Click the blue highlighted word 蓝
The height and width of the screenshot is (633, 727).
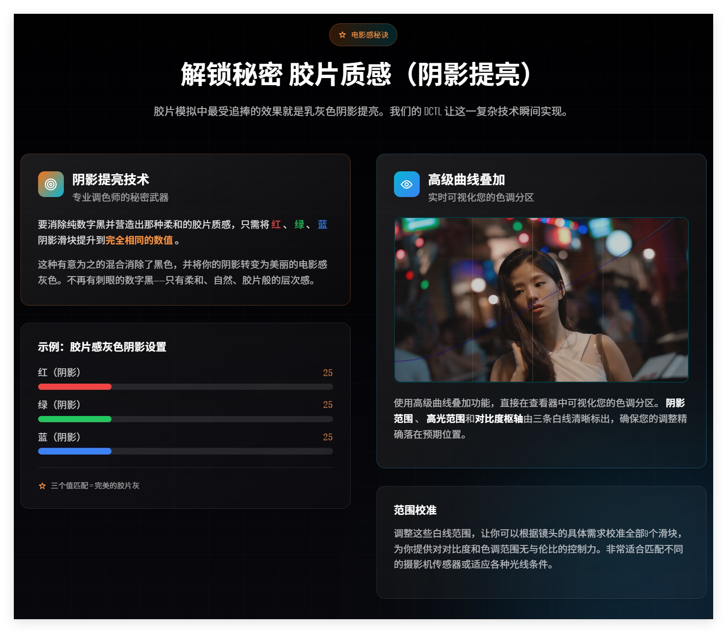point(323,224)
